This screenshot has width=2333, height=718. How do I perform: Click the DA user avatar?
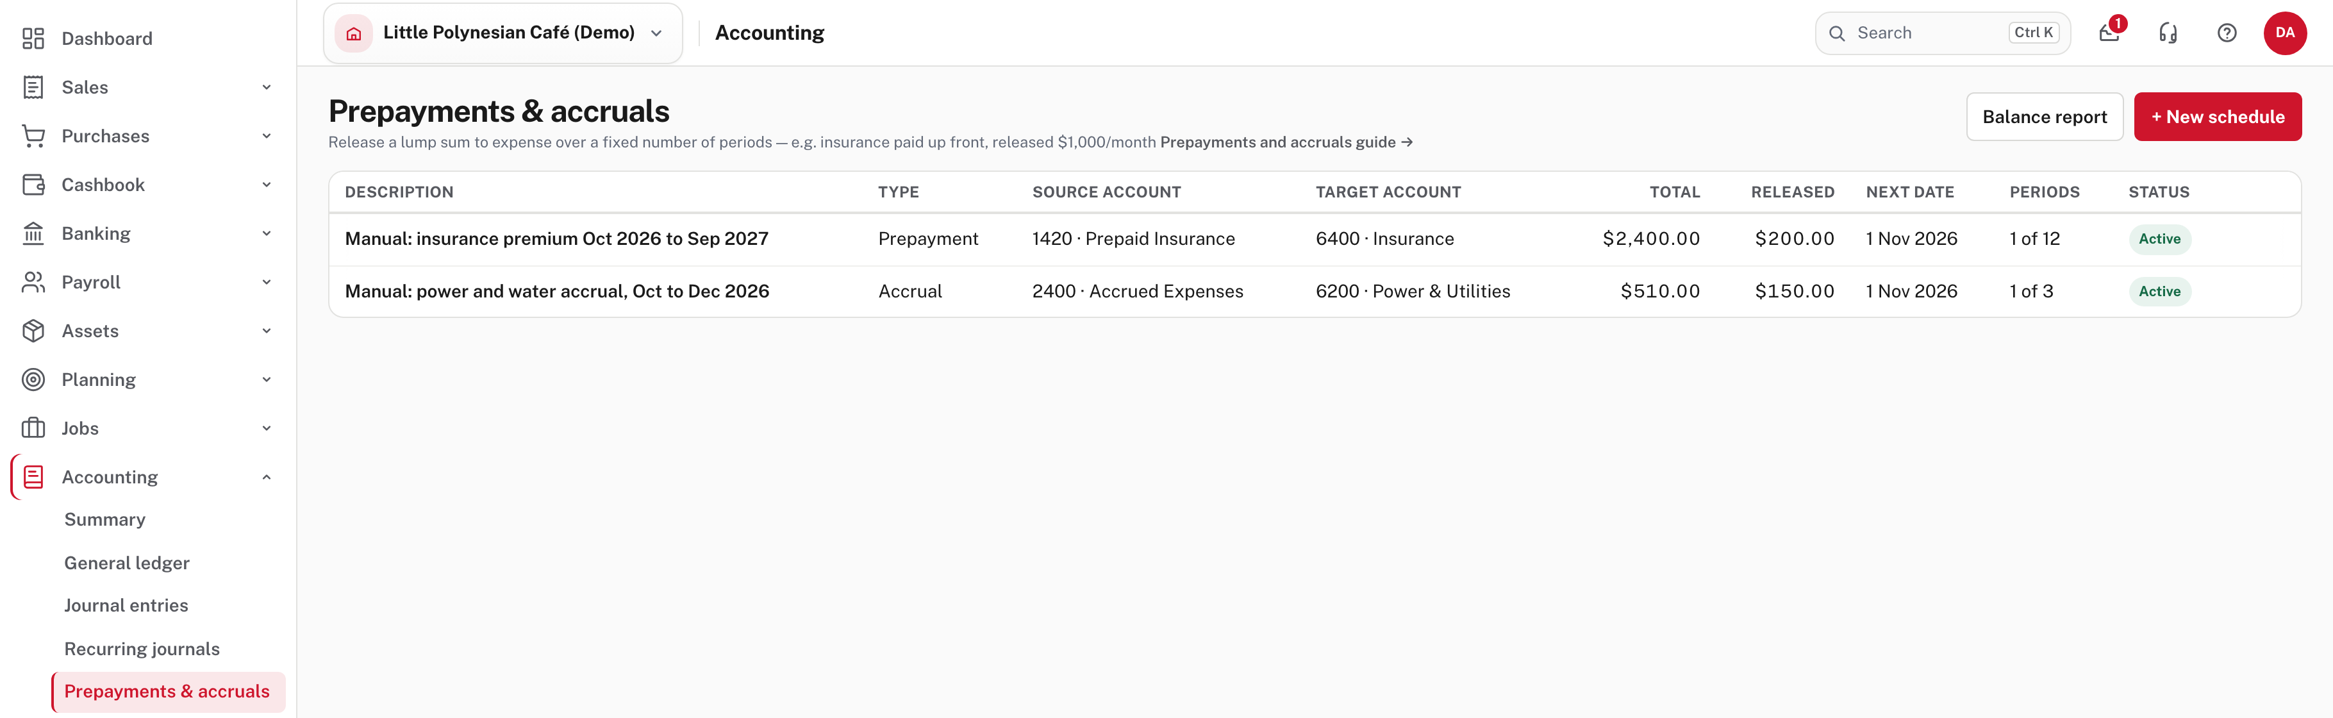pyautogui.click(x=2285, y=33)
